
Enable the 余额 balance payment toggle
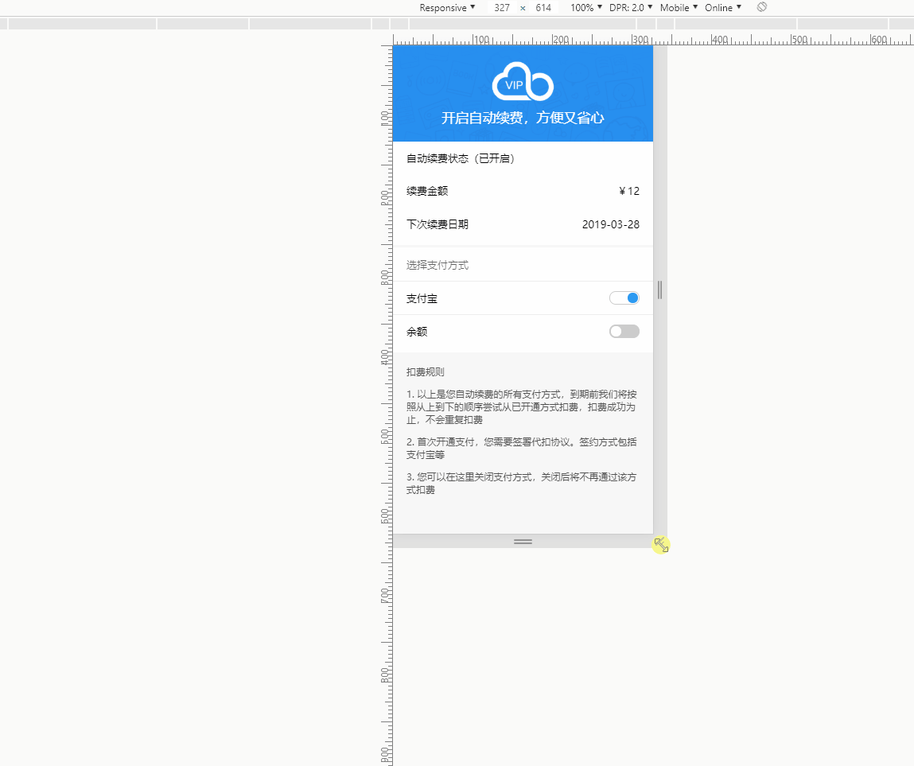tap(624, 331)
